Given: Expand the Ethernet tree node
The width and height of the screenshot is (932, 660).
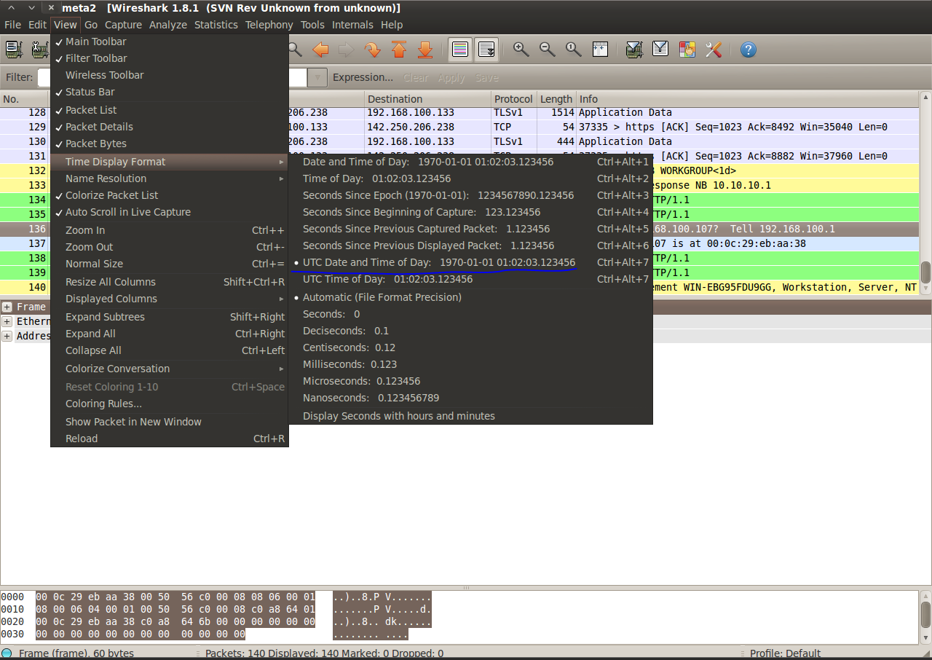Looking at the screenshot, I should pos(7,321).
